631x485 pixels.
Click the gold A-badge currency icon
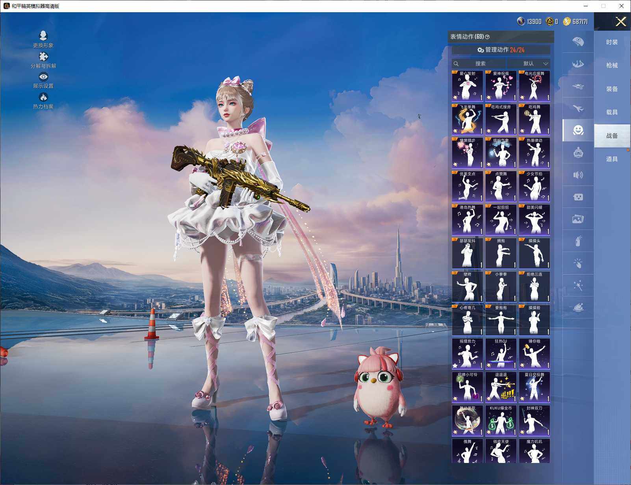[549, 21]
